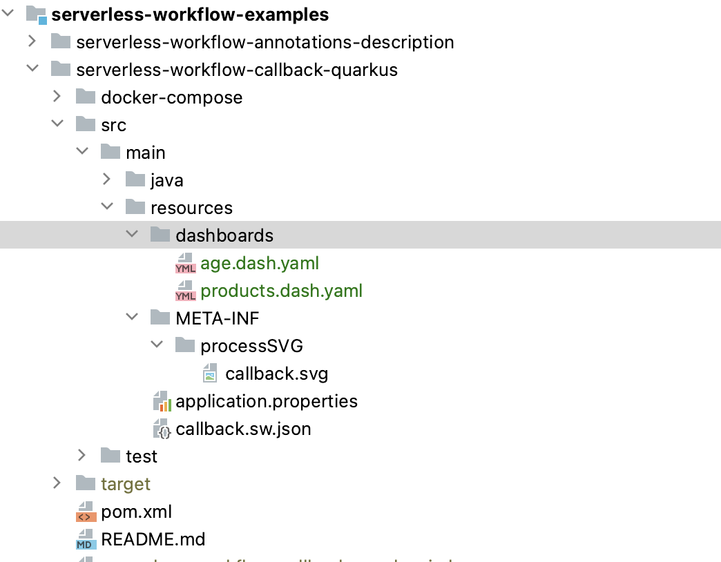
Task: Select the README.md file
Action: [153, 539]
